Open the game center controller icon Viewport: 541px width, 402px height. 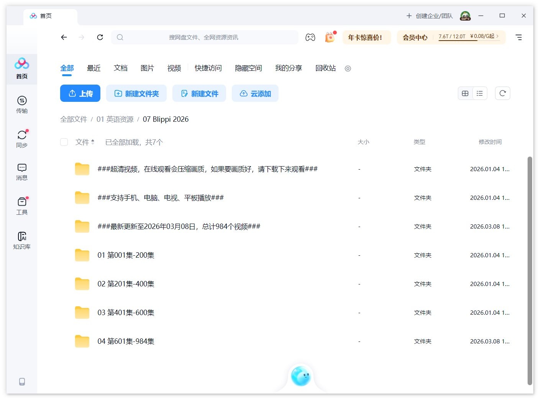point(310,37)
